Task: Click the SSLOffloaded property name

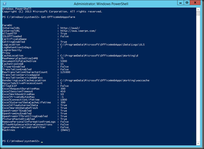Action: pyautogui.click(x=12, y=36)
